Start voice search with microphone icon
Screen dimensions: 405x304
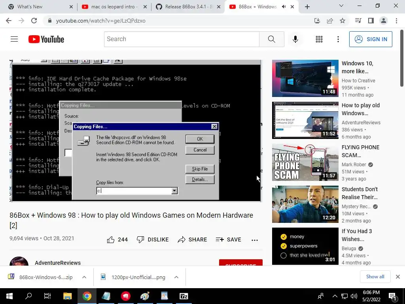point(295,39)
